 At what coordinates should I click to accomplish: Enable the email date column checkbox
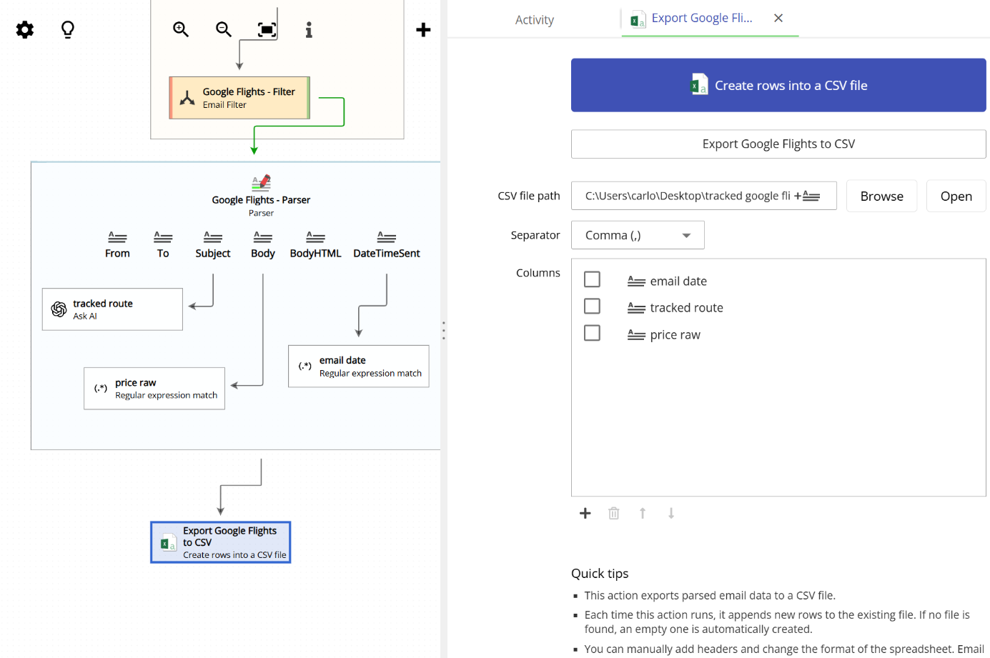(x=592, y=279)
